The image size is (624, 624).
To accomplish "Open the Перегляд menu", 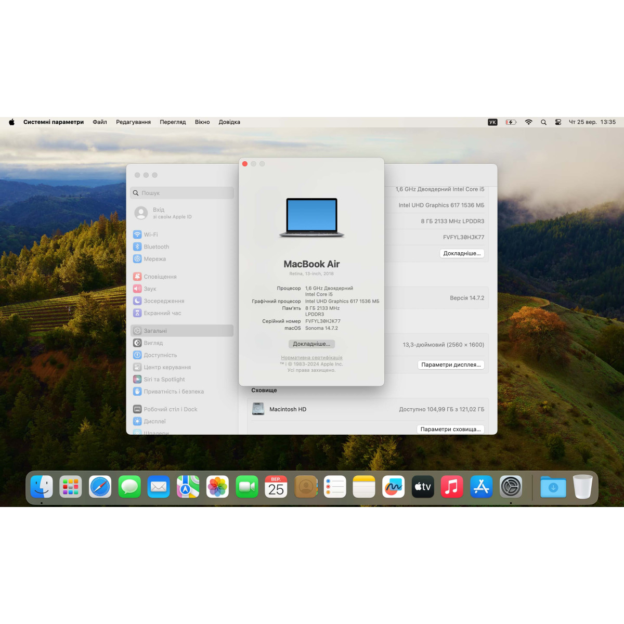I will [x=173, y=122].
